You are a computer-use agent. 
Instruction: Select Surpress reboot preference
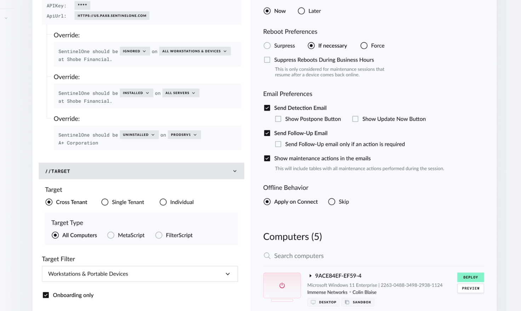point(267,46)
